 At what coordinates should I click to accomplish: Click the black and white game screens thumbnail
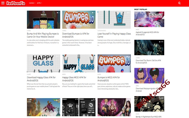click(x=79, y=107)
